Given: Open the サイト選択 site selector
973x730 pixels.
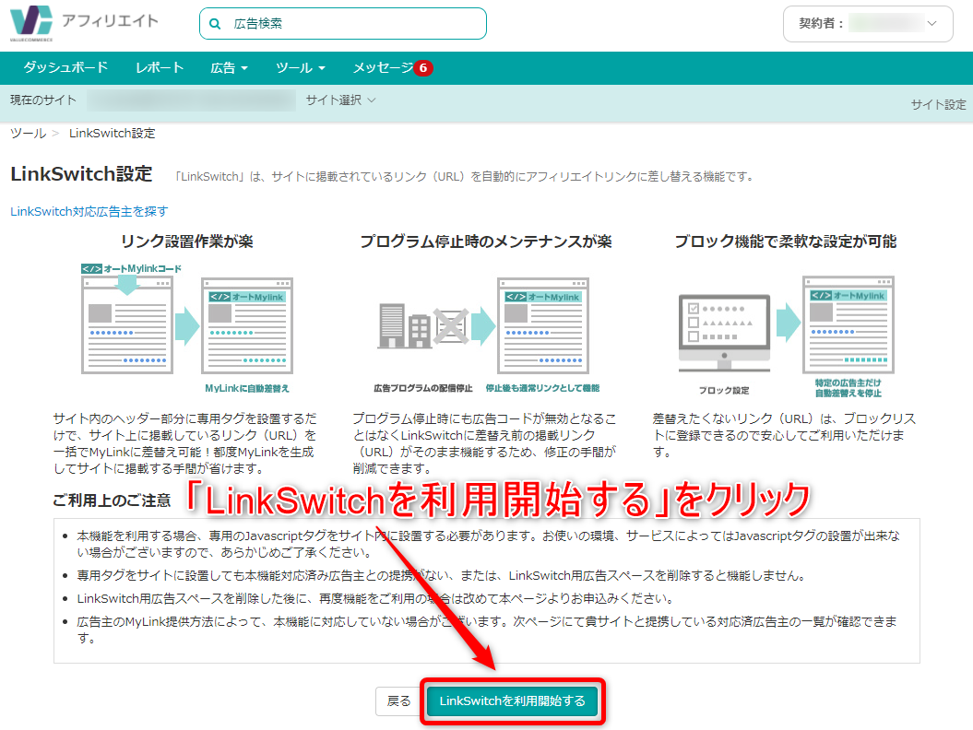Looking at the screenshot, I should click(x=340, y=100).
